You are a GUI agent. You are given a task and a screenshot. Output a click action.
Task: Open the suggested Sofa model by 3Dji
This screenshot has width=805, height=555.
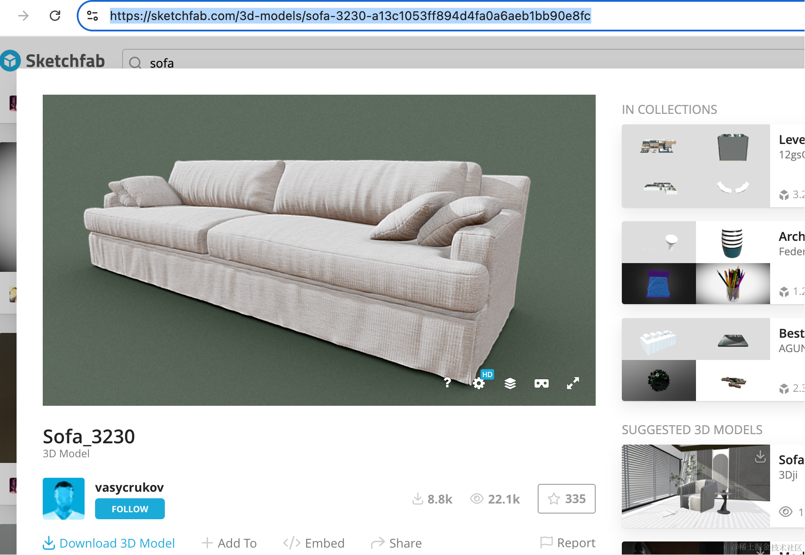click(696, 486)
